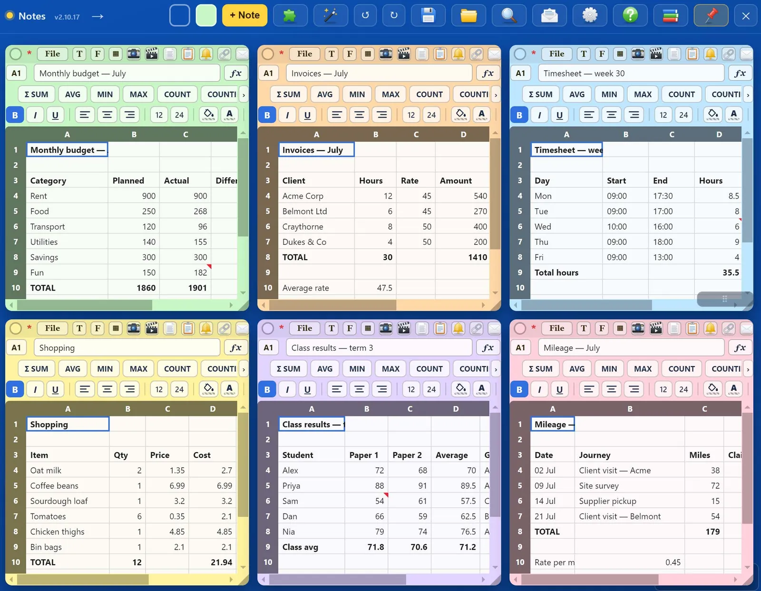Screen dimensions: 761x591
Task: Click the fx button in Mileage note
Action: [x=740, y=348]
